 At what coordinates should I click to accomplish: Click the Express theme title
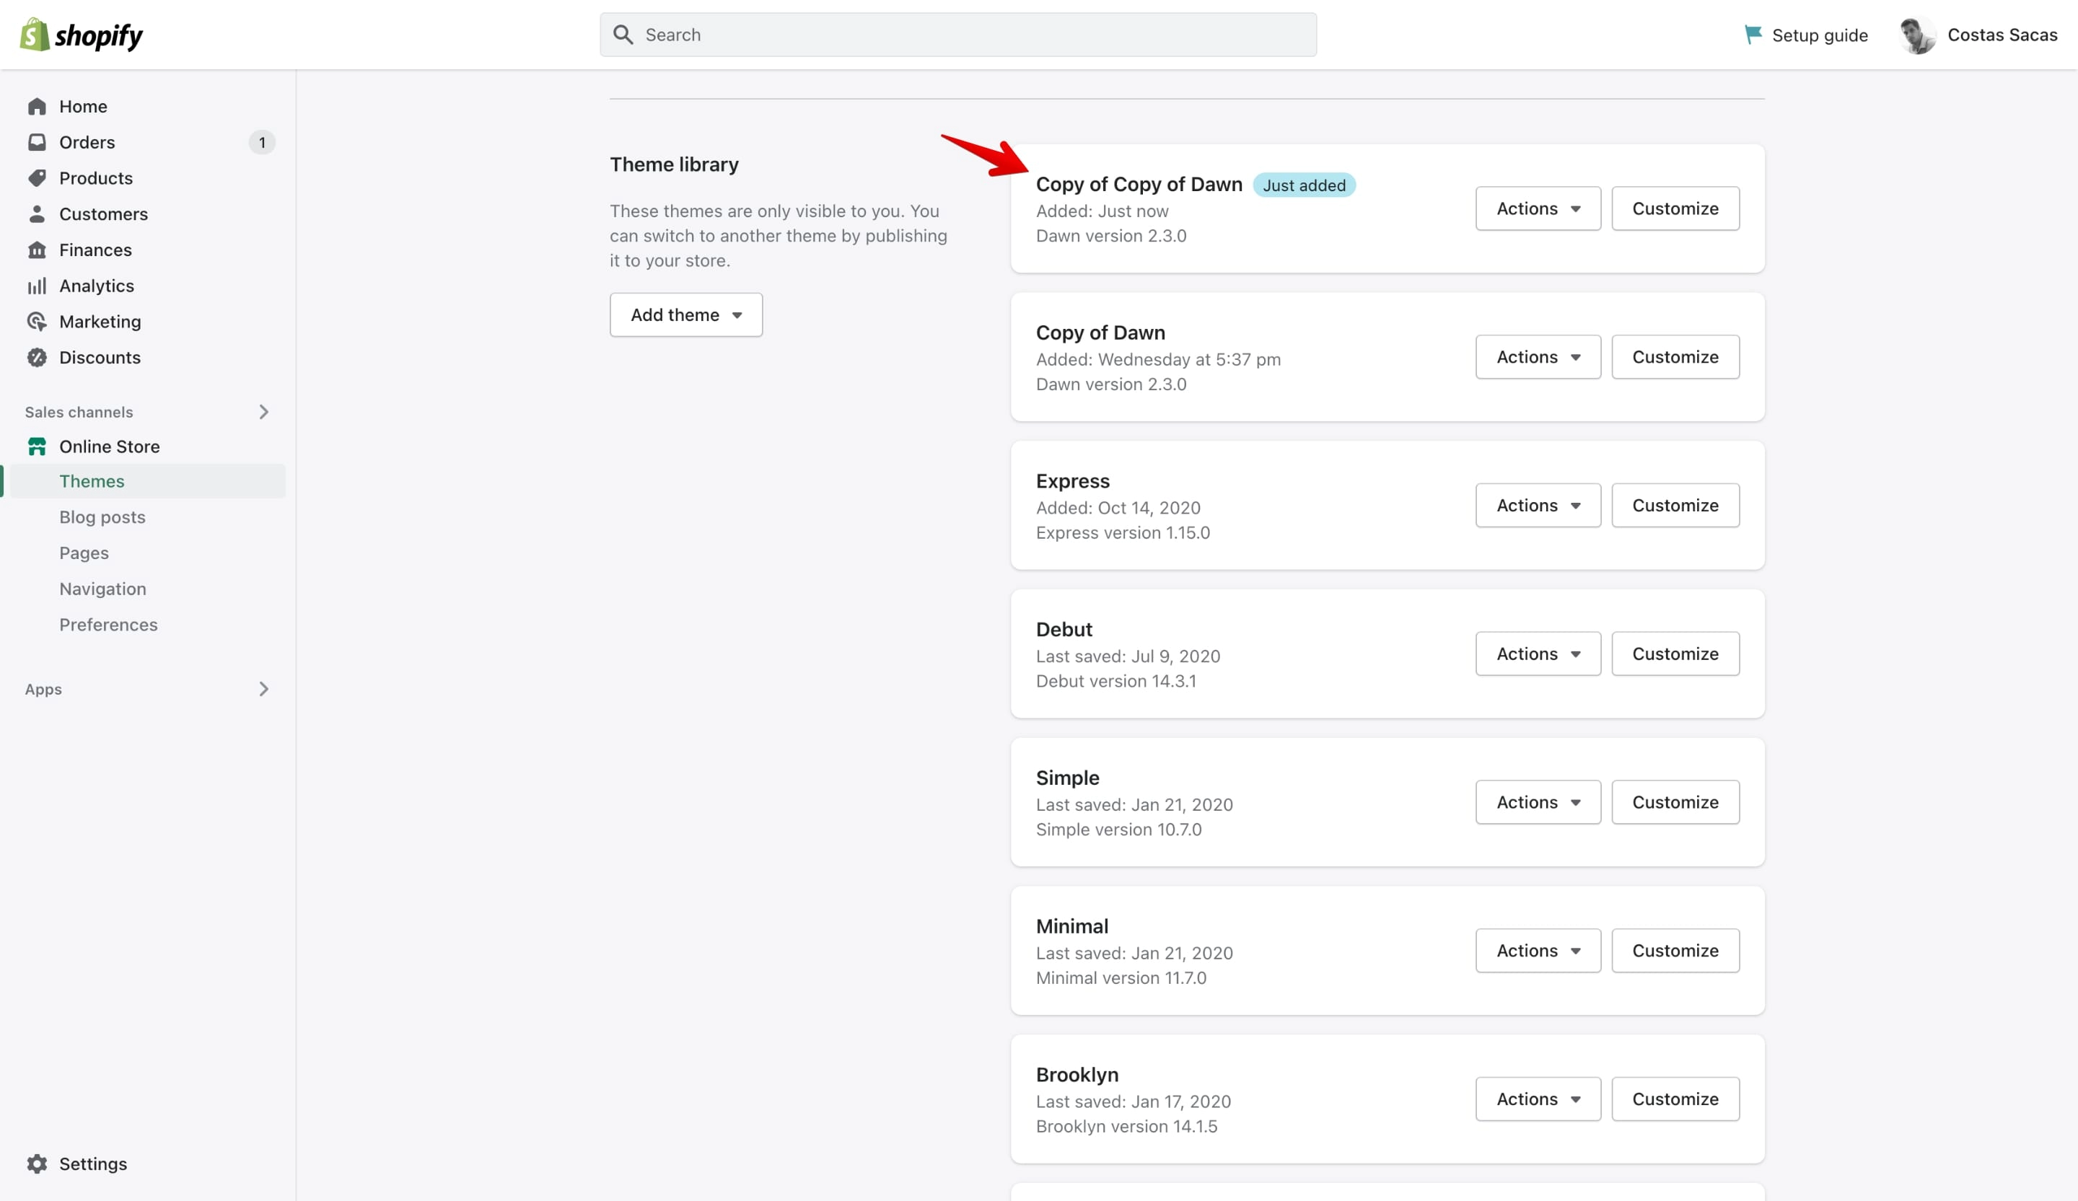point(1073,480)
